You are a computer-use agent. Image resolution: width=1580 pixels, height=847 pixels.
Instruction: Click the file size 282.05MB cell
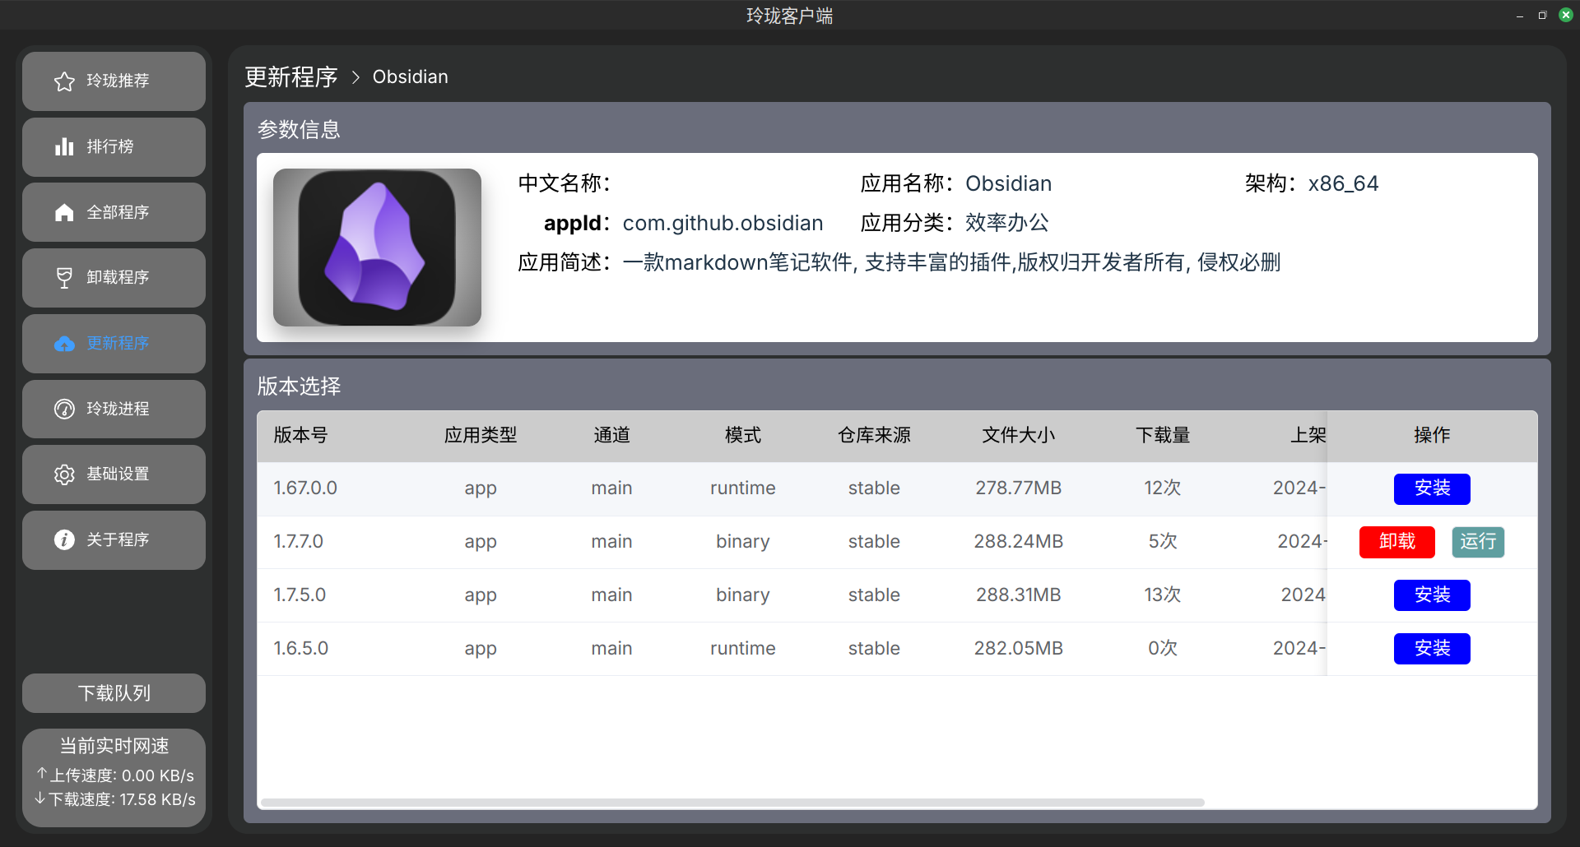(1019, 649)
